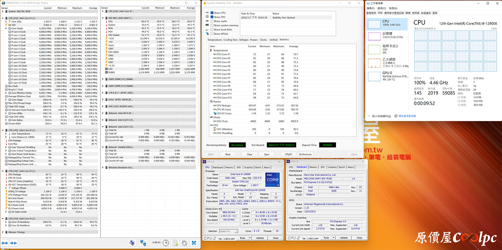Open AIDA64 Preferences button
Image resolution: width=502 pixels, height=250 pixels.
(x=305, y=154)
